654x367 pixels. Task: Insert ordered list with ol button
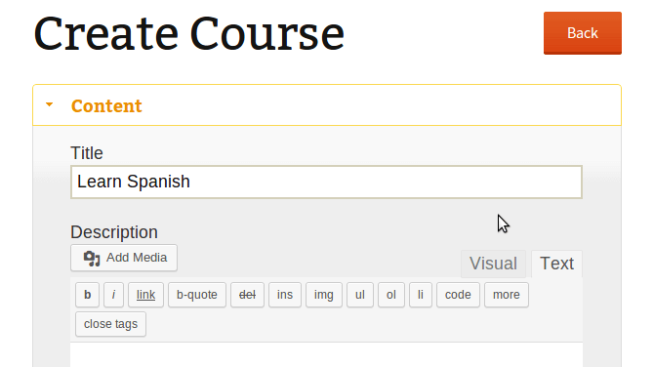pyautogui.click(x=391, y=295)
